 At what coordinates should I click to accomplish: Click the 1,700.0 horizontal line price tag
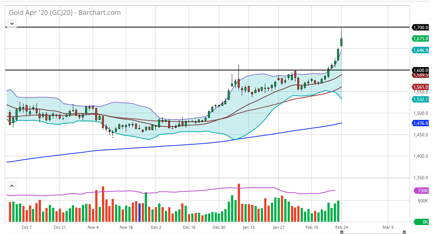(420, 27)
